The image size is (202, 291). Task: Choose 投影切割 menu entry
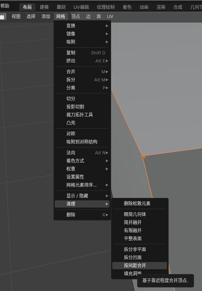(82, 107)
